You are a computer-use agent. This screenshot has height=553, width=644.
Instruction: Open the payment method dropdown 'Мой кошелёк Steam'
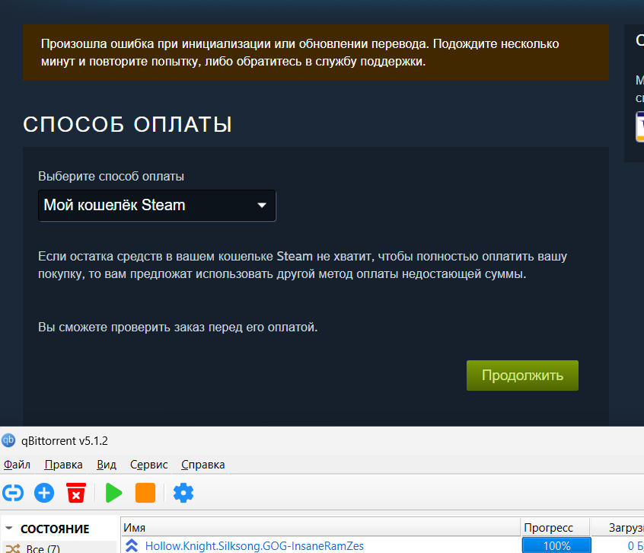pyautogui.click(x=157, y=206)
